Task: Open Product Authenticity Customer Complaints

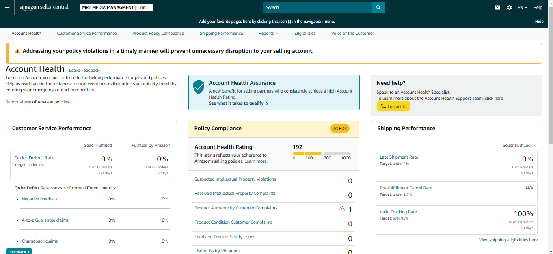Action: pos(236,208)
